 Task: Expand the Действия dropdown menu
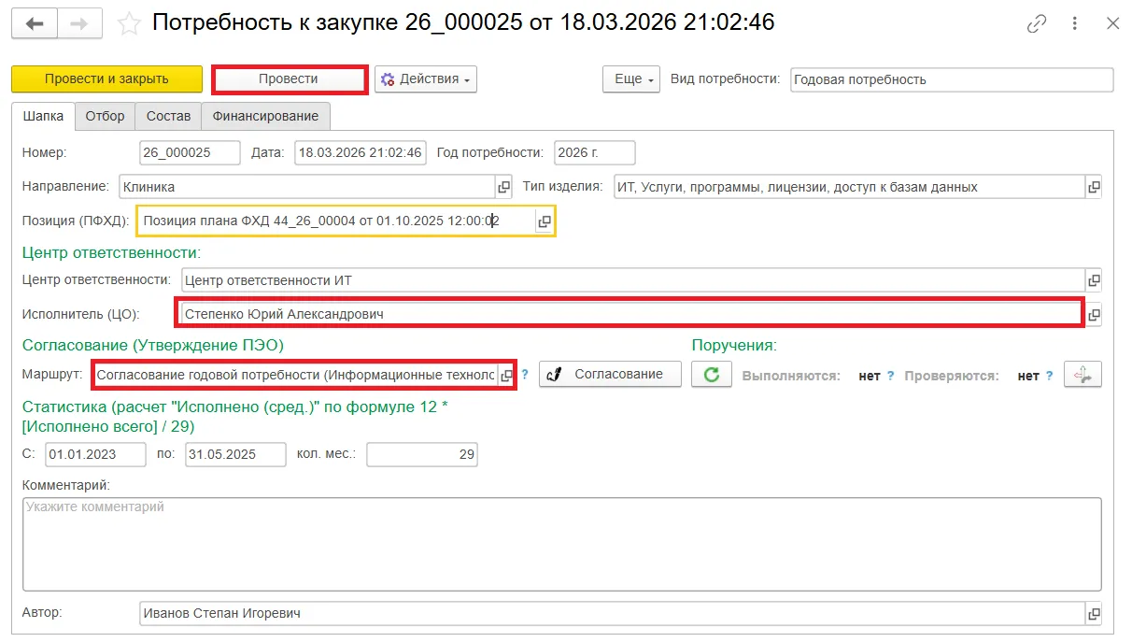(426, 79)
